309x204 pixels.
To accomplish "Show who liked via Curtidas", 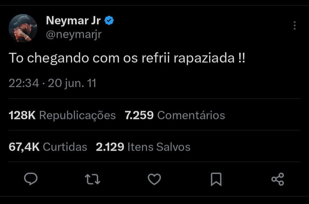I will [x=65, y=147].
